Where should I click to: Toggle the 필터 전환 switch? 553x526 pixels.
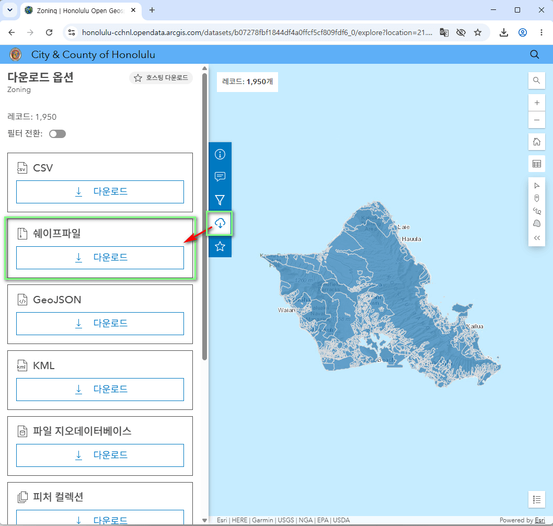coord(57,134)
